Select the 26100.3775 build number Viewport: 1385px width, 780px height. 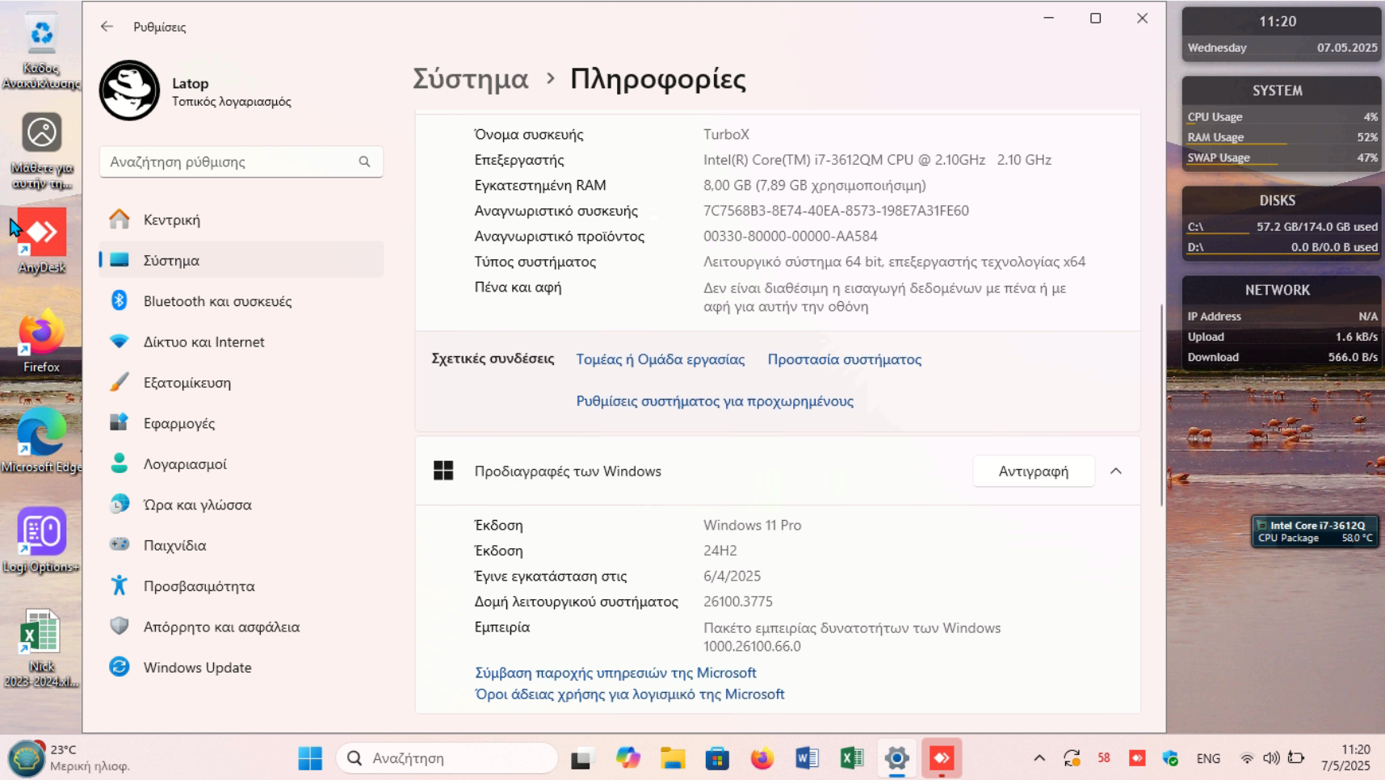(737, 602)
